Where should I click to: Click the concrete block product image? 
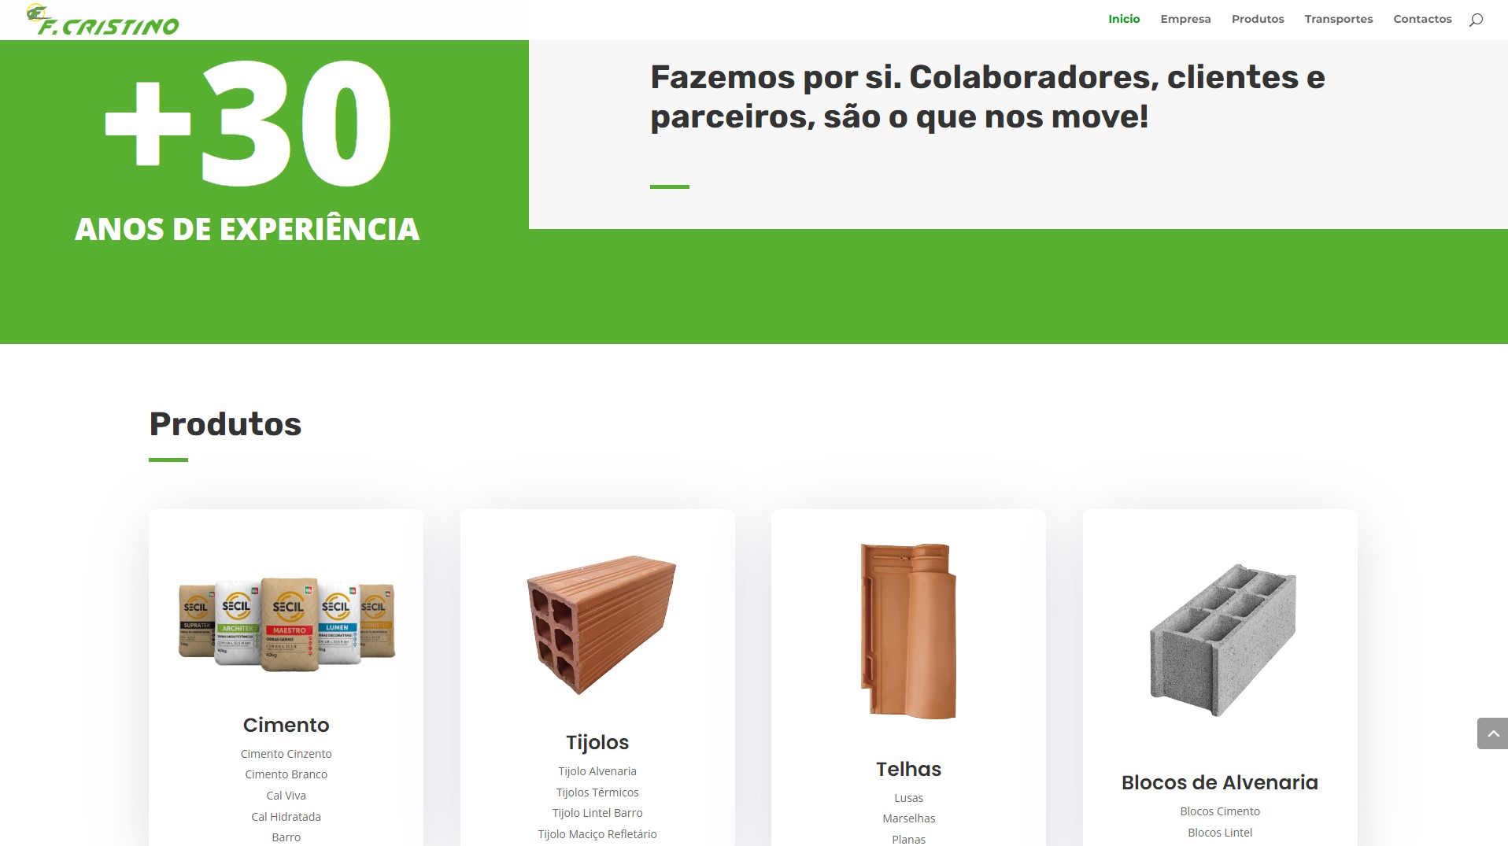point(1222,640)
